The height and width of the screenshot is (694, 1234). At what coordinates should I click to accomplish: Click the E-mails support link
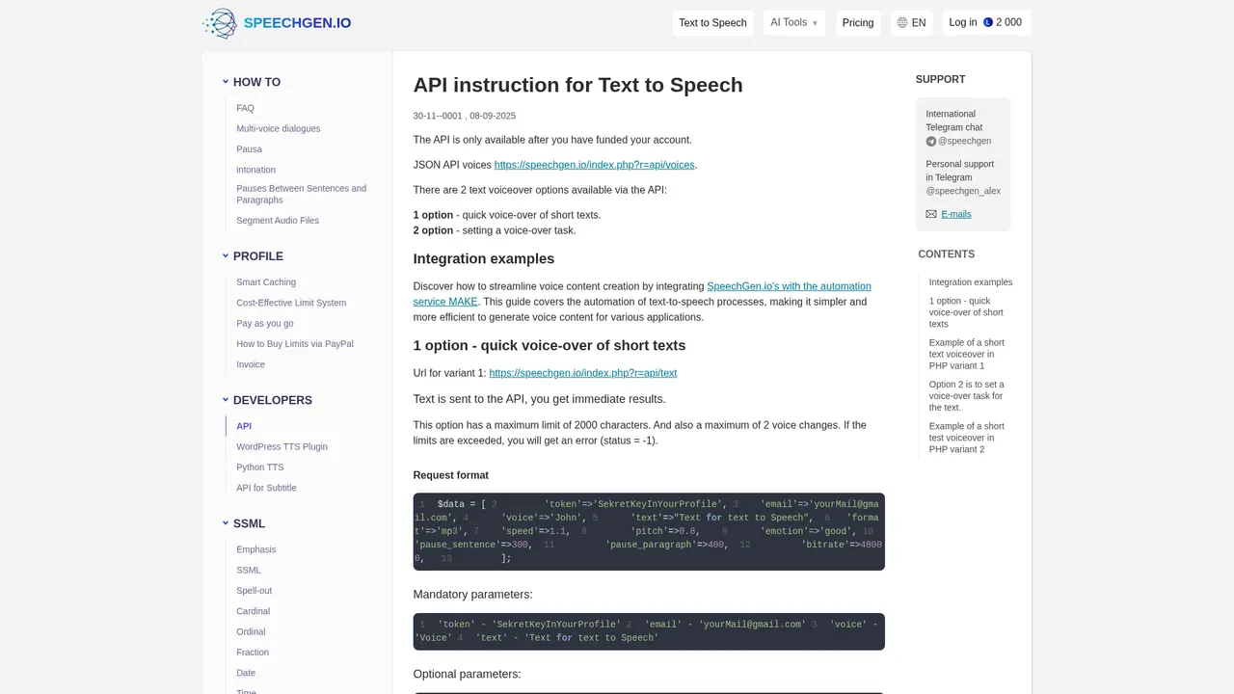[956, 214]
